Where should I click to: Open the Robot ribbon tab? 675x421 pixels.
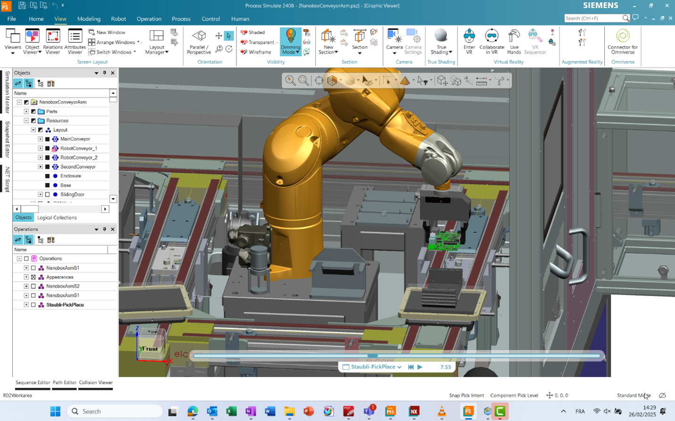[x=118, y=19]
